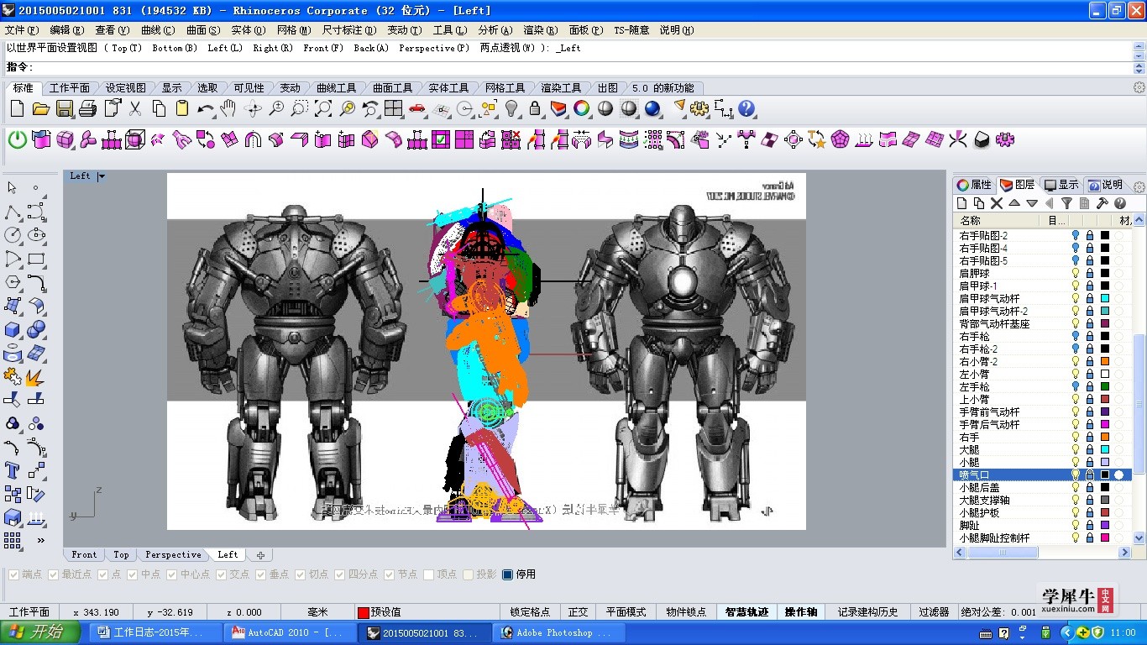Click color swatch of layer 脚趾
Screen dimensions: 1147x645
point(1105,525)
